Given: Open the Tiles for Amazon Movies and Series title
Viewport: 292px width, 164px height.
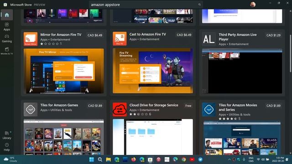Looking at the screenshot, I should click(x=238, y=108).
